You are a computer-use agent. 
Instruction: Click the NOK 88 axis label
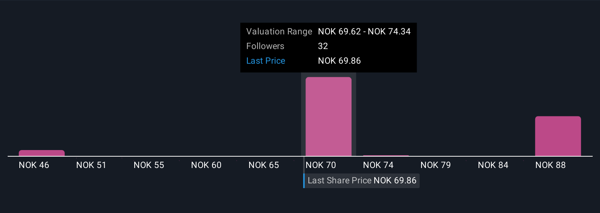pos(551,165)
